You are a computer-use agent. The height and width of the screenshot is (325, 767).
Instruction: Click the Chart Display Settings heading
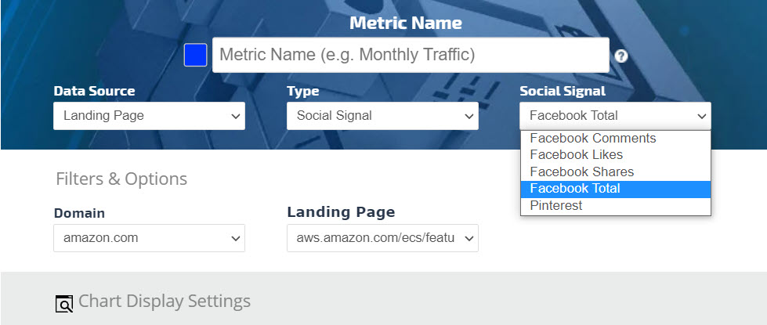[x=165, y=302]
